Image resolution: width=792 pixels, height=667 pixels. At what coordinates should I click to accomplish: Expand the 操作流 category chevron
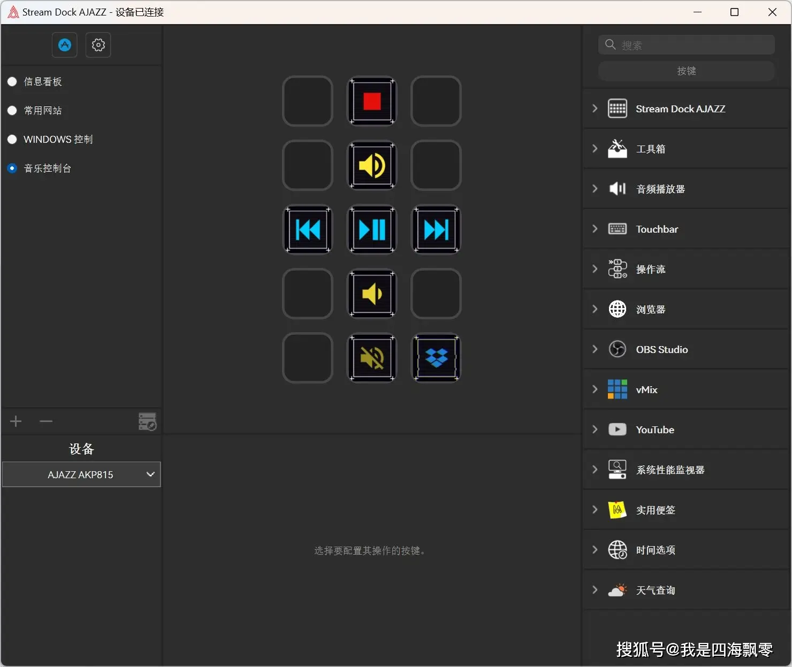tap(595, 269)
